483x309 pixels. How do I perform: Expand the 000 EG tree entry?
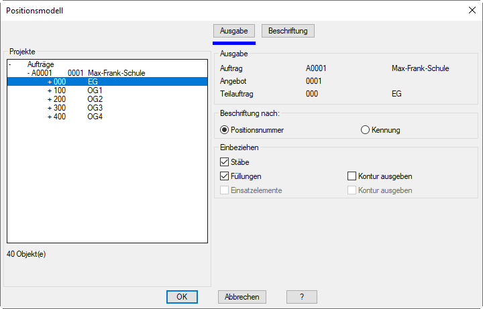pos(50,82)
